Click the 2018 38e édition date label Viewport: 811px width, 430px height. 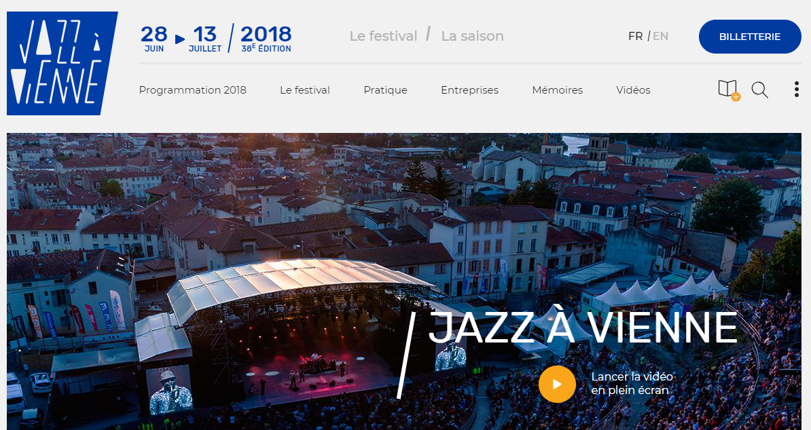(266, 39)
